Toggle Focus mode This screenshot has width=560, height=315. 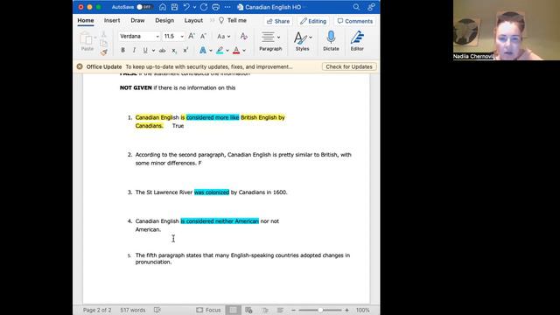coord(208,310)
